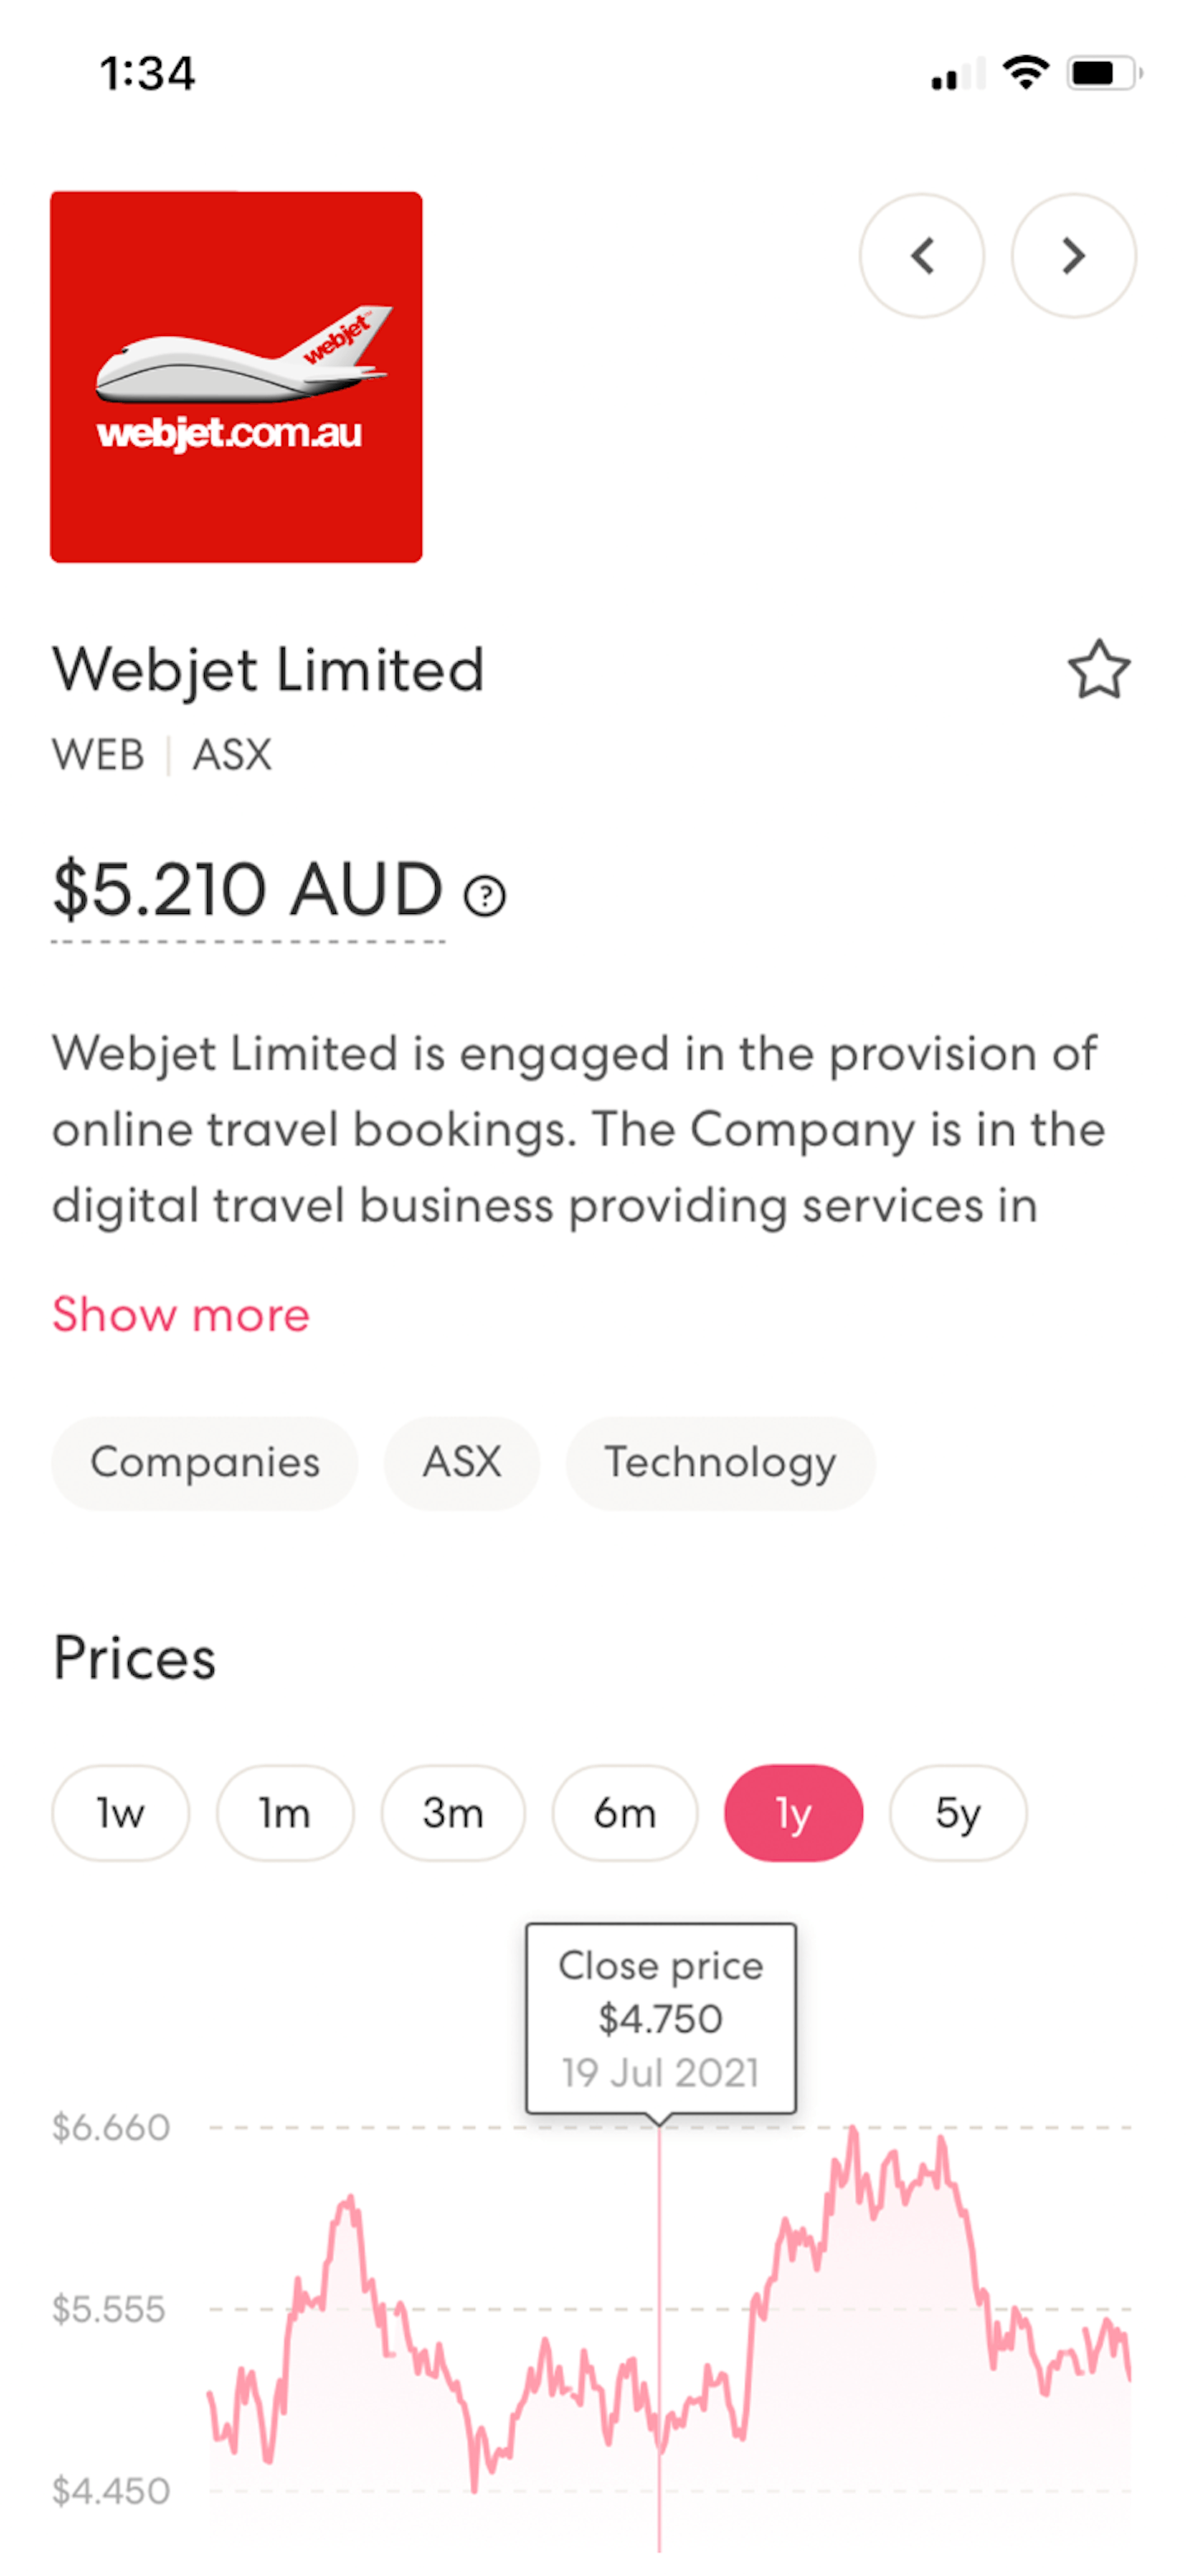Tap the previous stock arrow button
This screenshot has height=2576, width=1189.
tap(921, 256)
